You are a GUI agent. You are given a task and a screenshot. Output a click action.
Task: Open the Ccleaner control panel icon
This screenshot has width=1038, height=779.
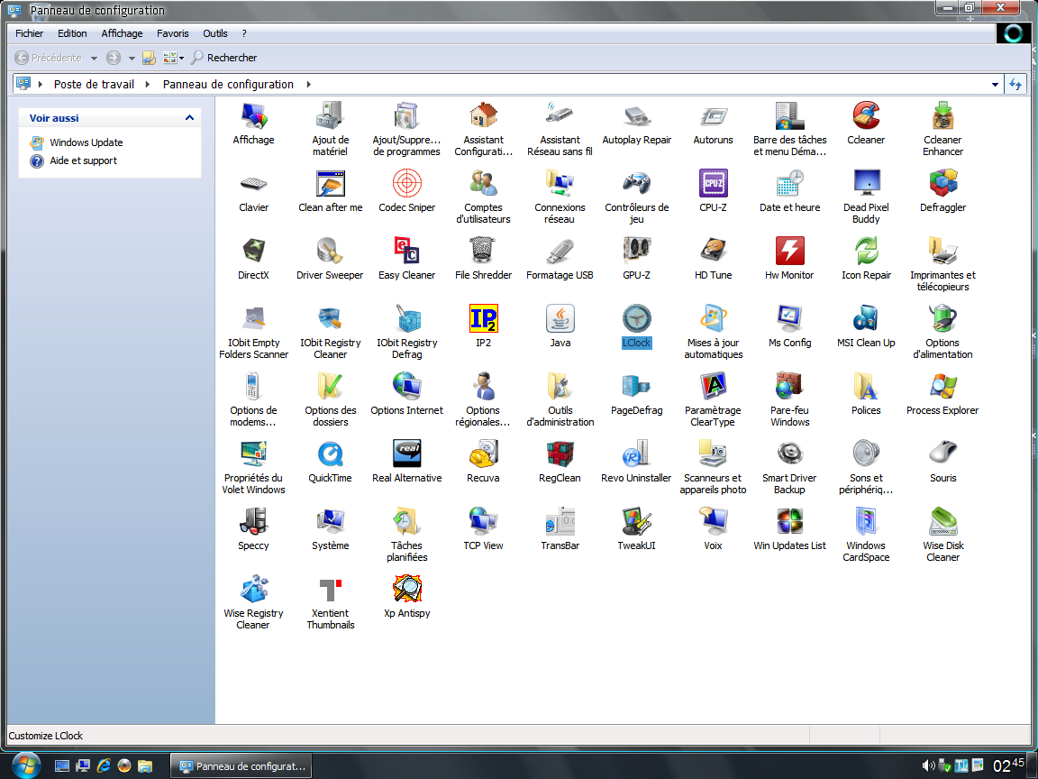pyautogui.click(x=866, y=116)
